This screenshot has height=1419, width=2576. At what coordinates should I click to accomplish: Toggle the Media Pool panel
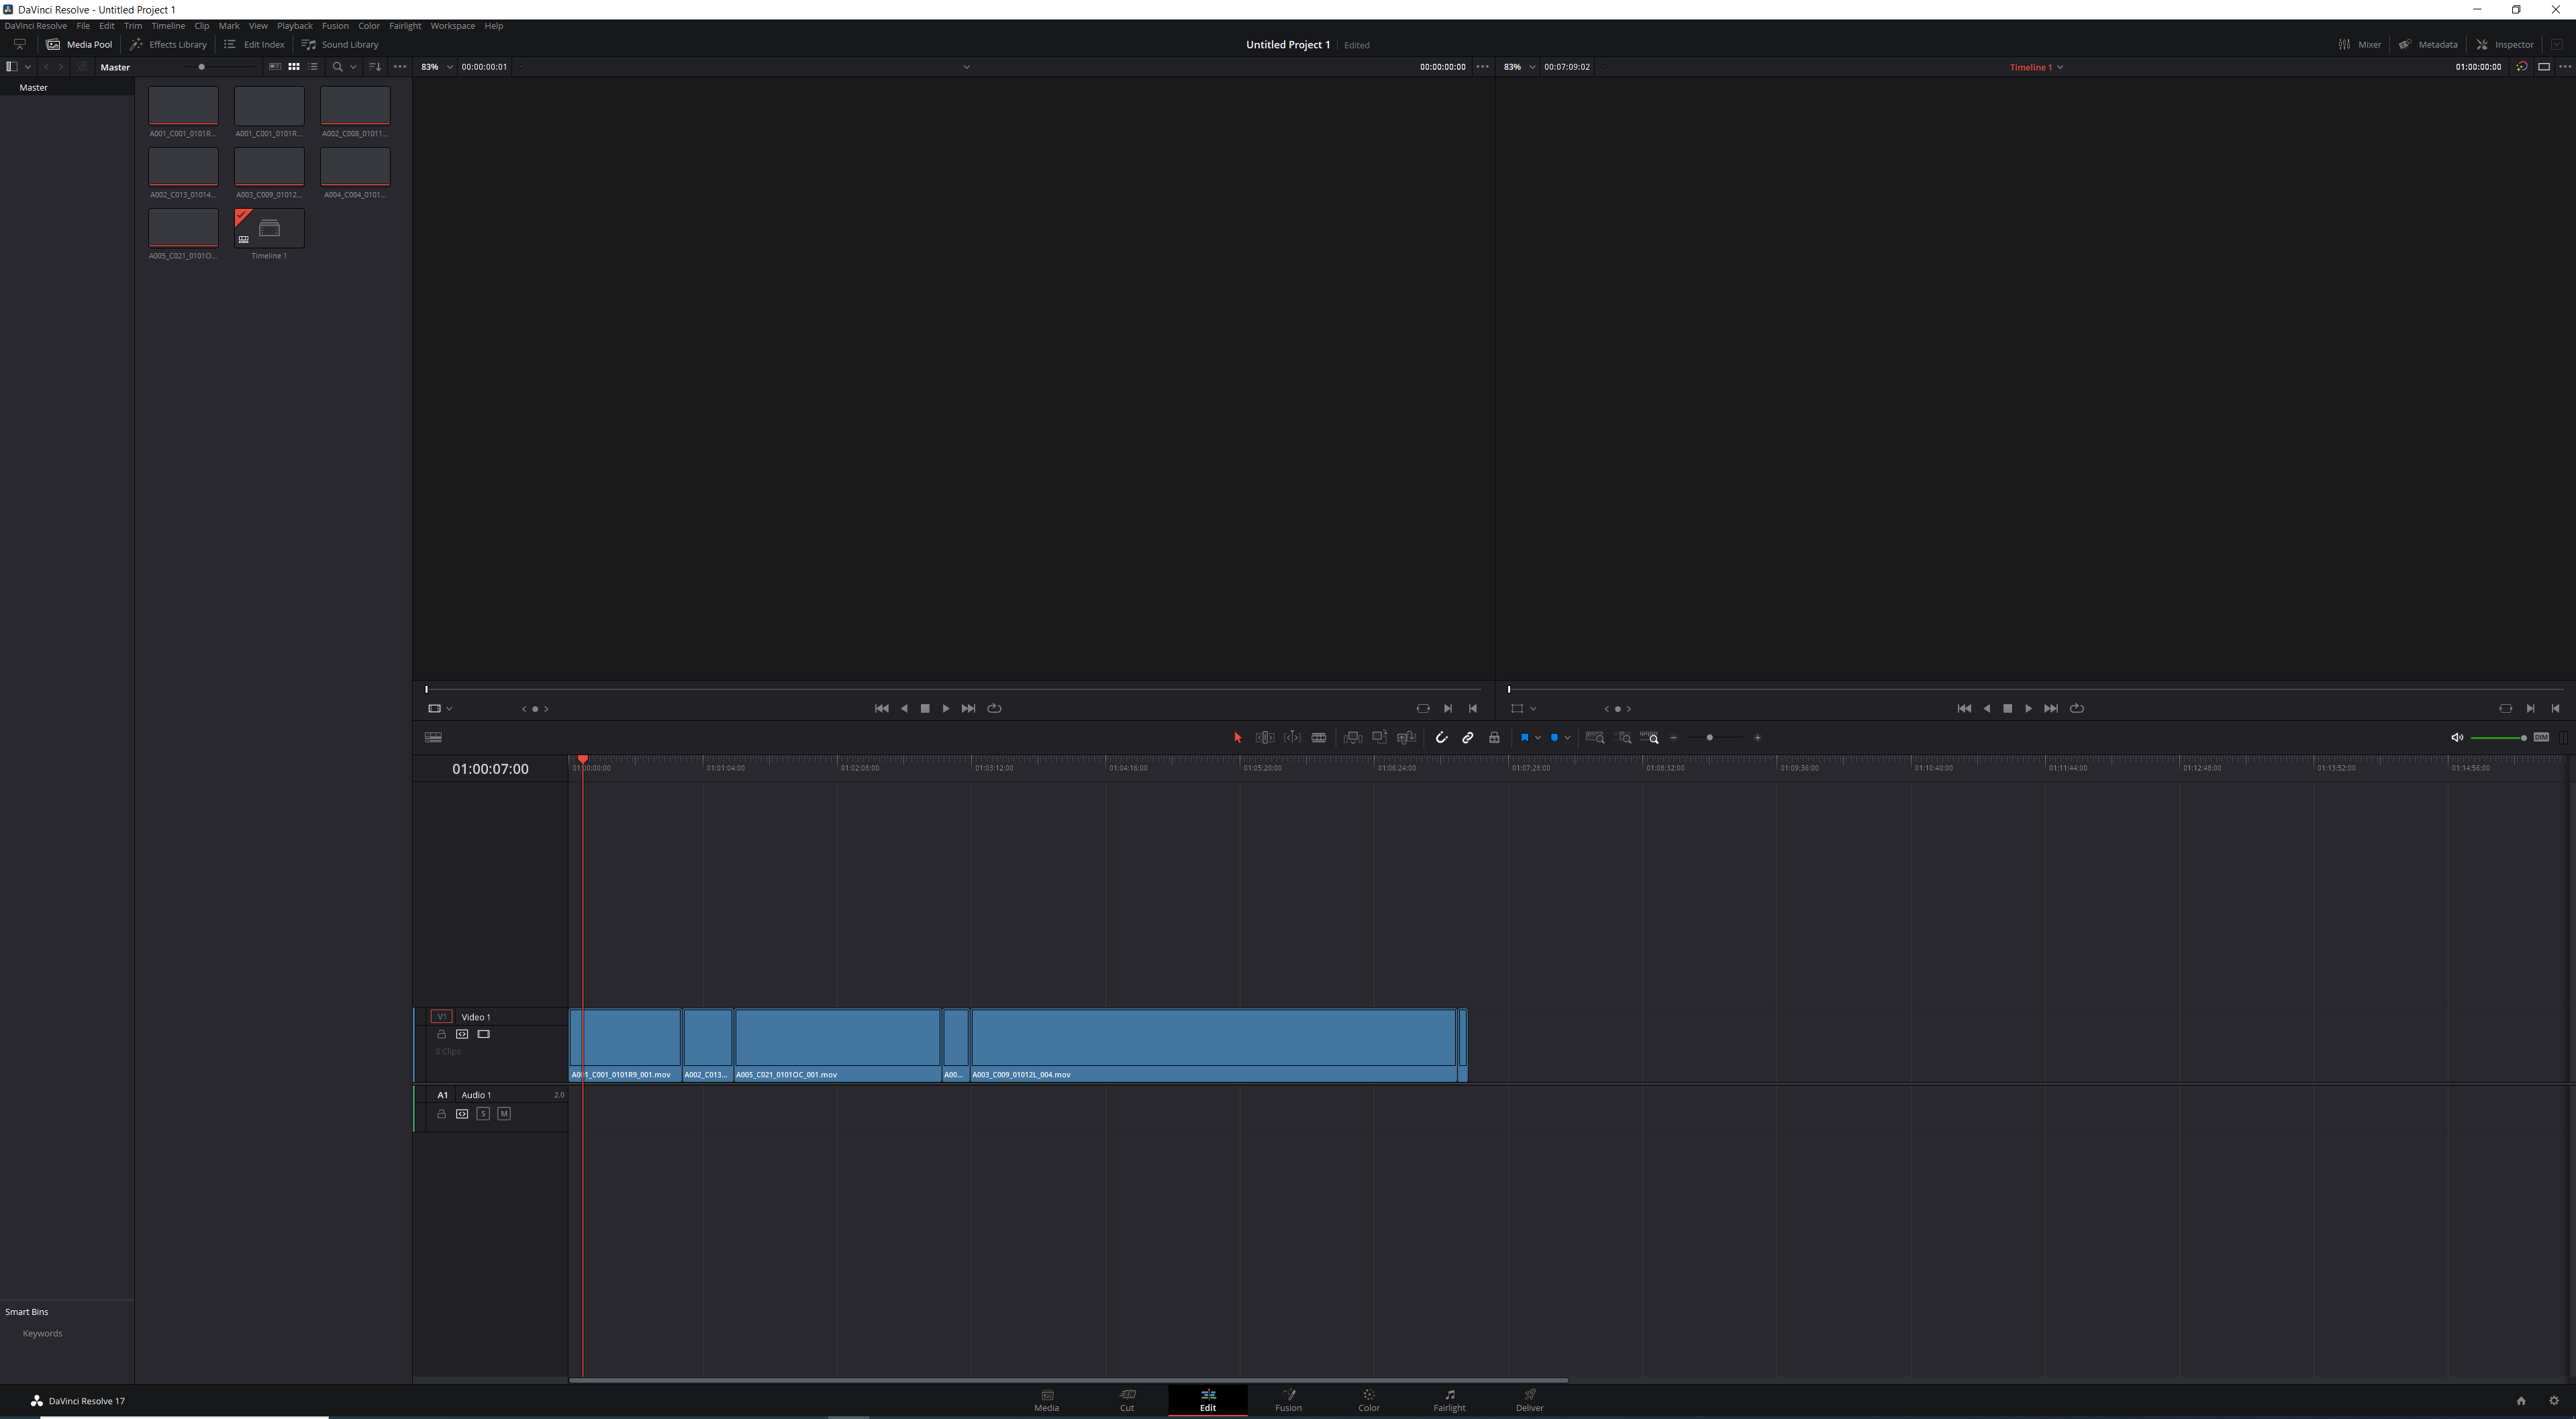coord(79,44)
